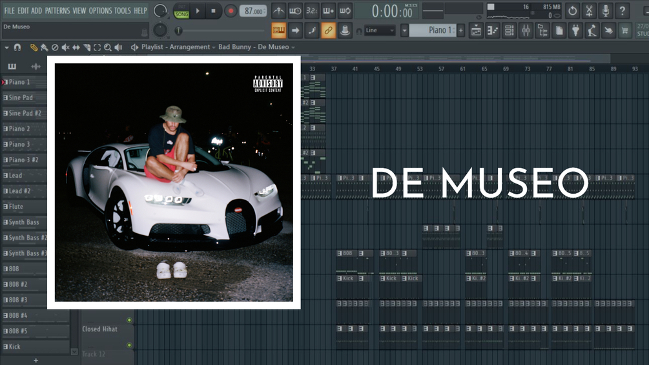Screen dimensions: 649x365
Task: Click bar 57 on the timeline ruler
Action: (441, 68)
